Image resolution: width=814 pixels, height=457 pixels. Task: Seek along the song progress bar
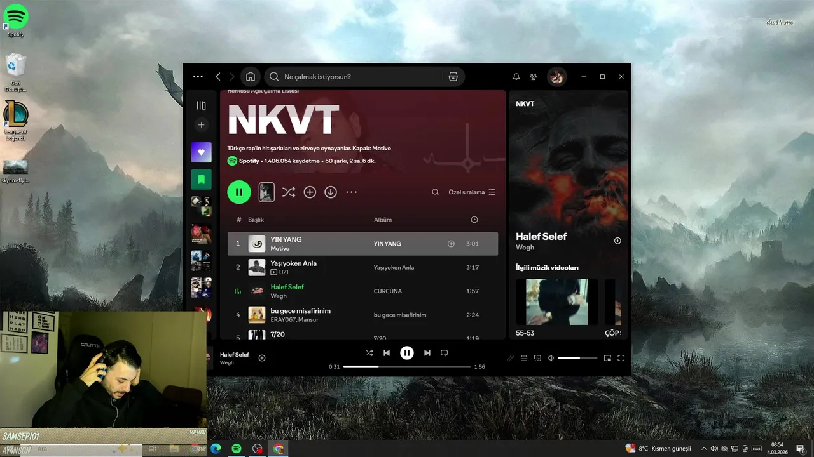coord(407,367)
